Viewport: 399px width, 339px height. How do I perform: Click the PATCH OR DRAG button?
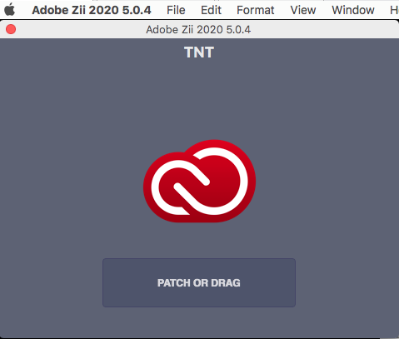[x=199, y=282]
